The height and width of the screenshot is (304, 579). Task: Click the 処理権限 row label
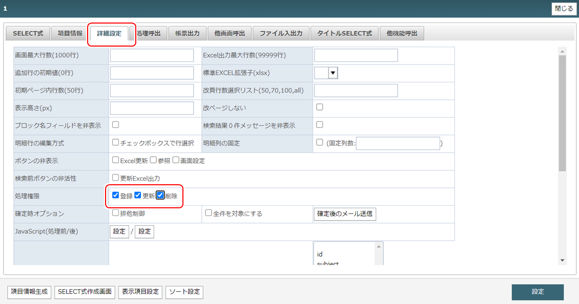coord(27,197)
